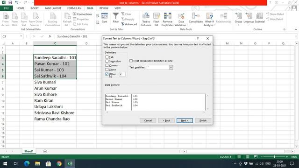This screenshot has width=299, height=168.
Task: Enable the Space delimiter checkbox
Action: [107, 70]
